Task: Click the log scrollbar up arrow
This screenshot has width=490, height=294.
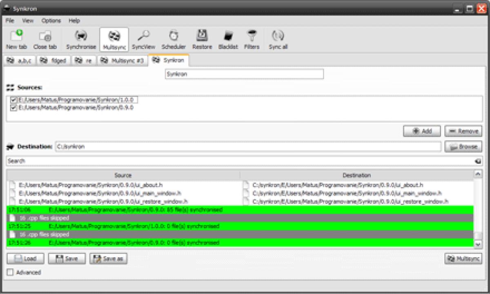Action: pyautogui.click(x=478, y=174)
